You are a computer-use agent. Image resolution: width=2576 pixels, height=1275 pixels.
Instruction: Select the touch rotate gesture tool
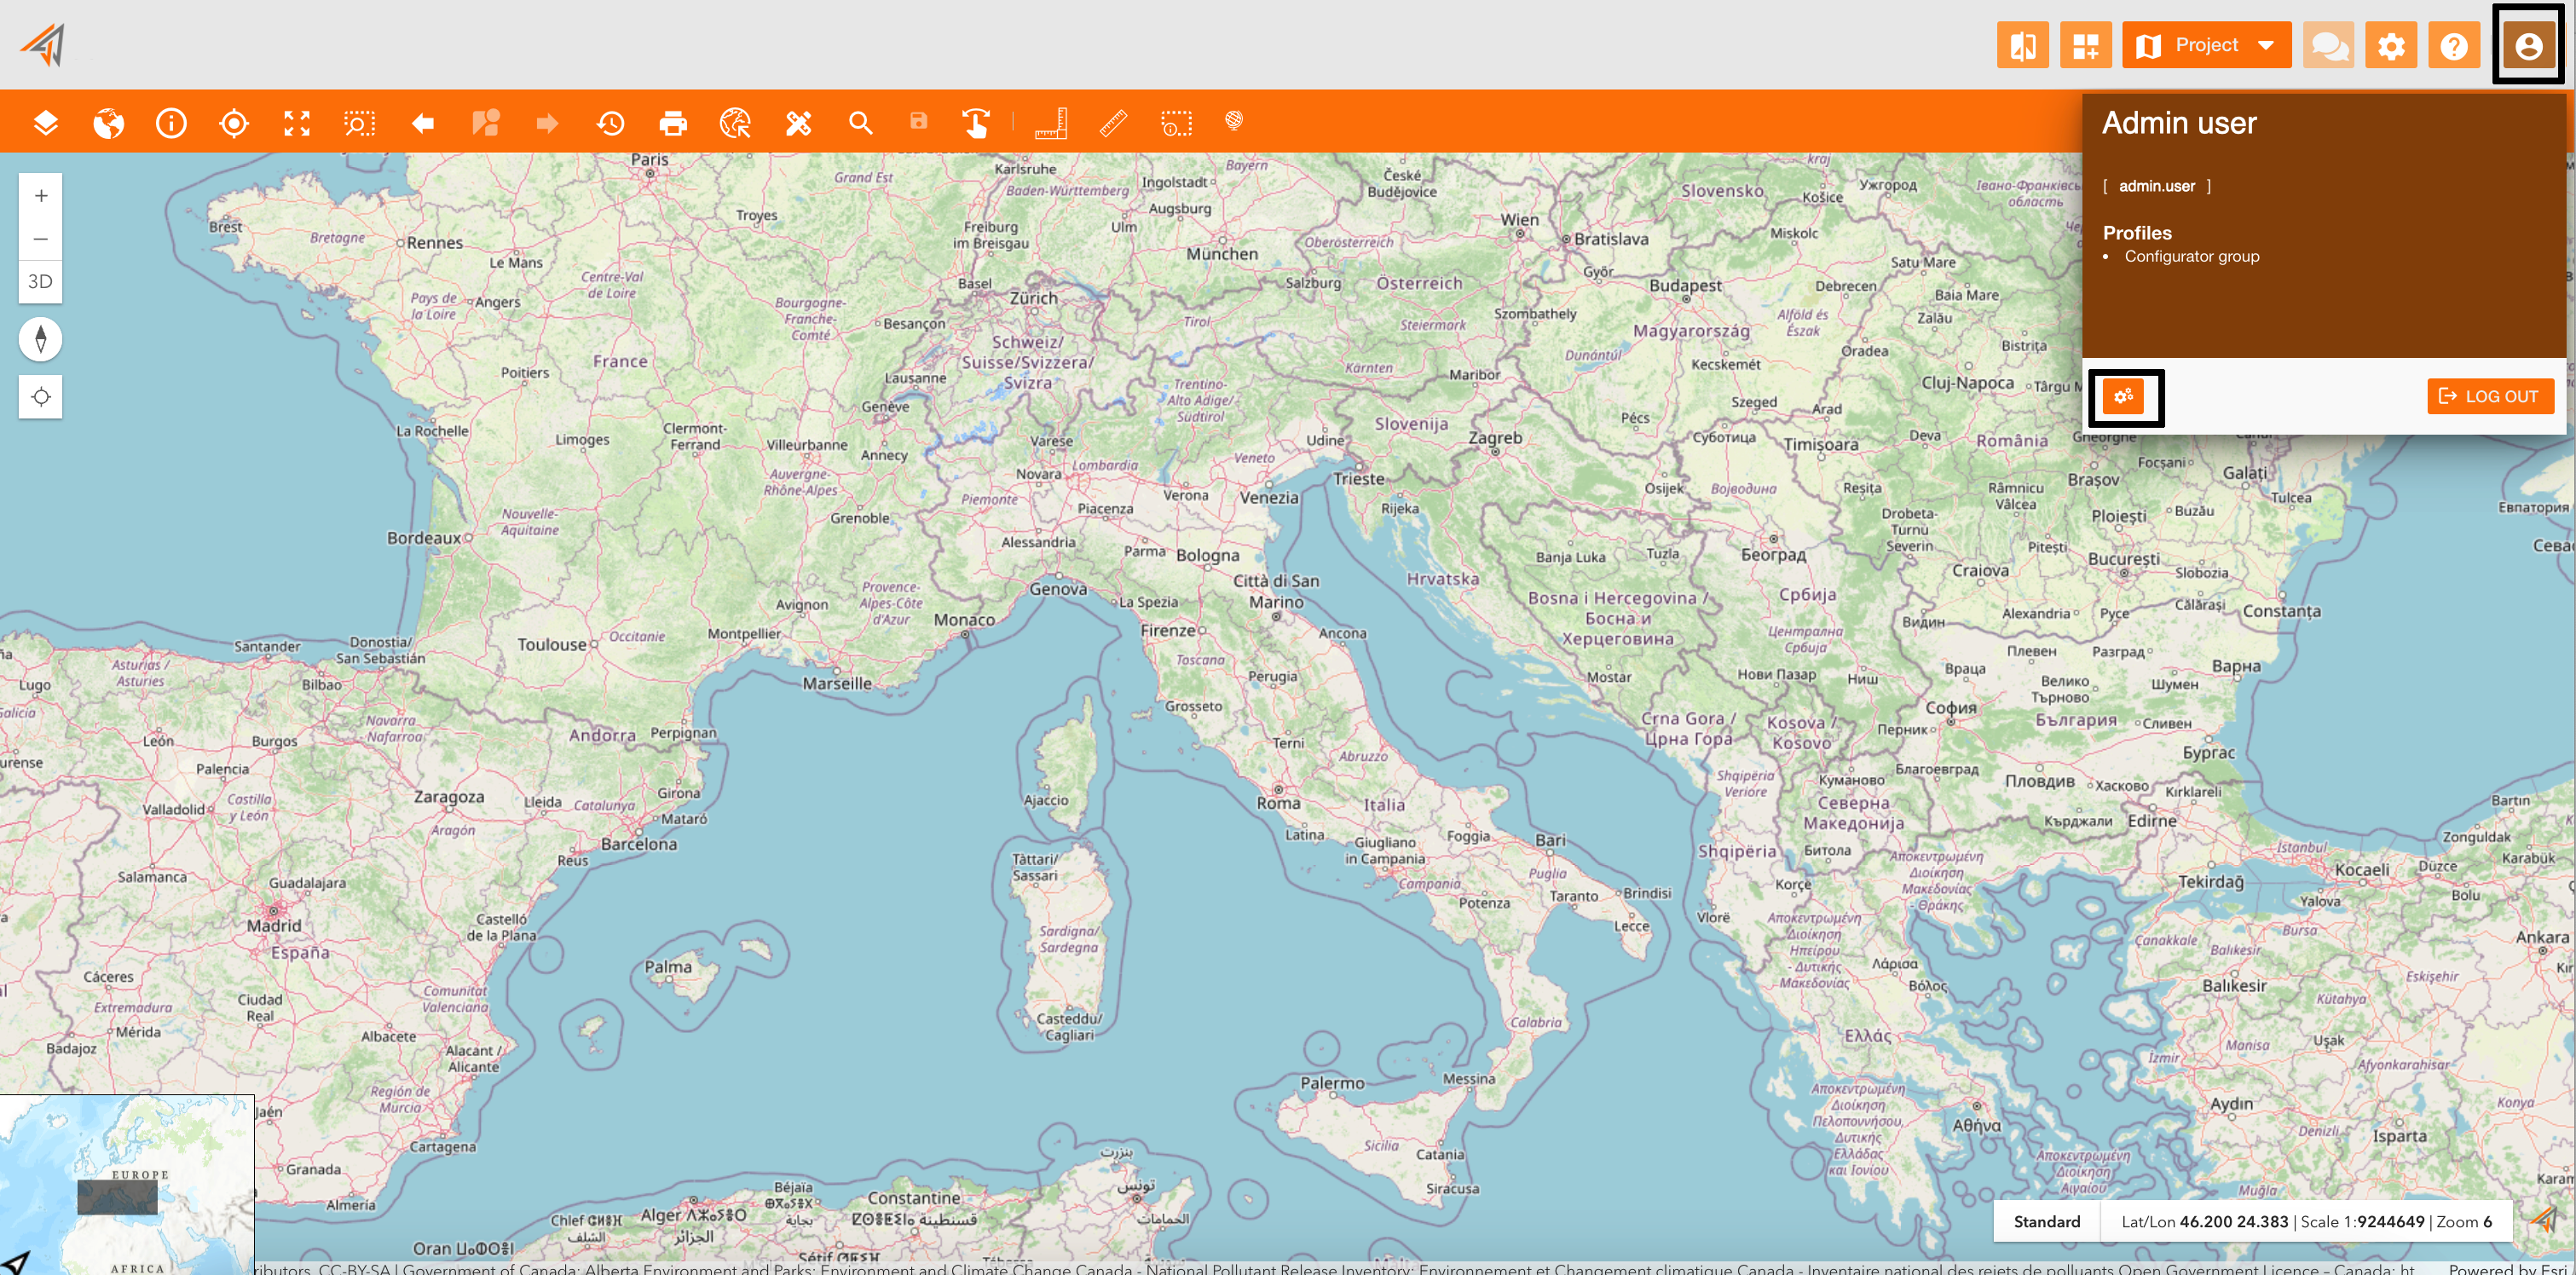pos(976,123)
